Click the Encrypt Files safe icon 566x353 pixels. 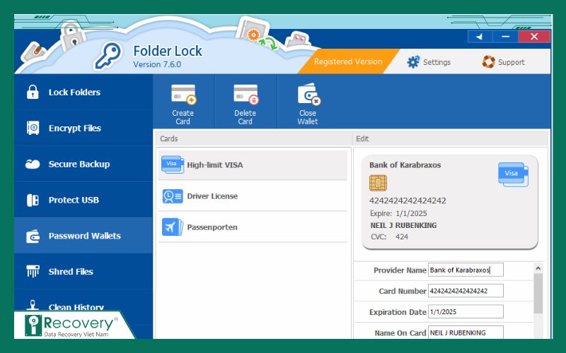tap(33, 128)
